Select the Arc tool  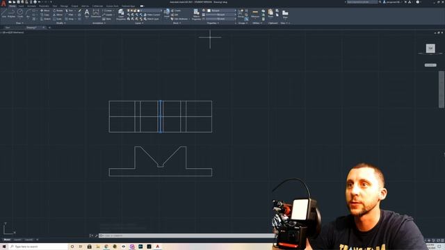pyautogui.click(x=28, y=13)
